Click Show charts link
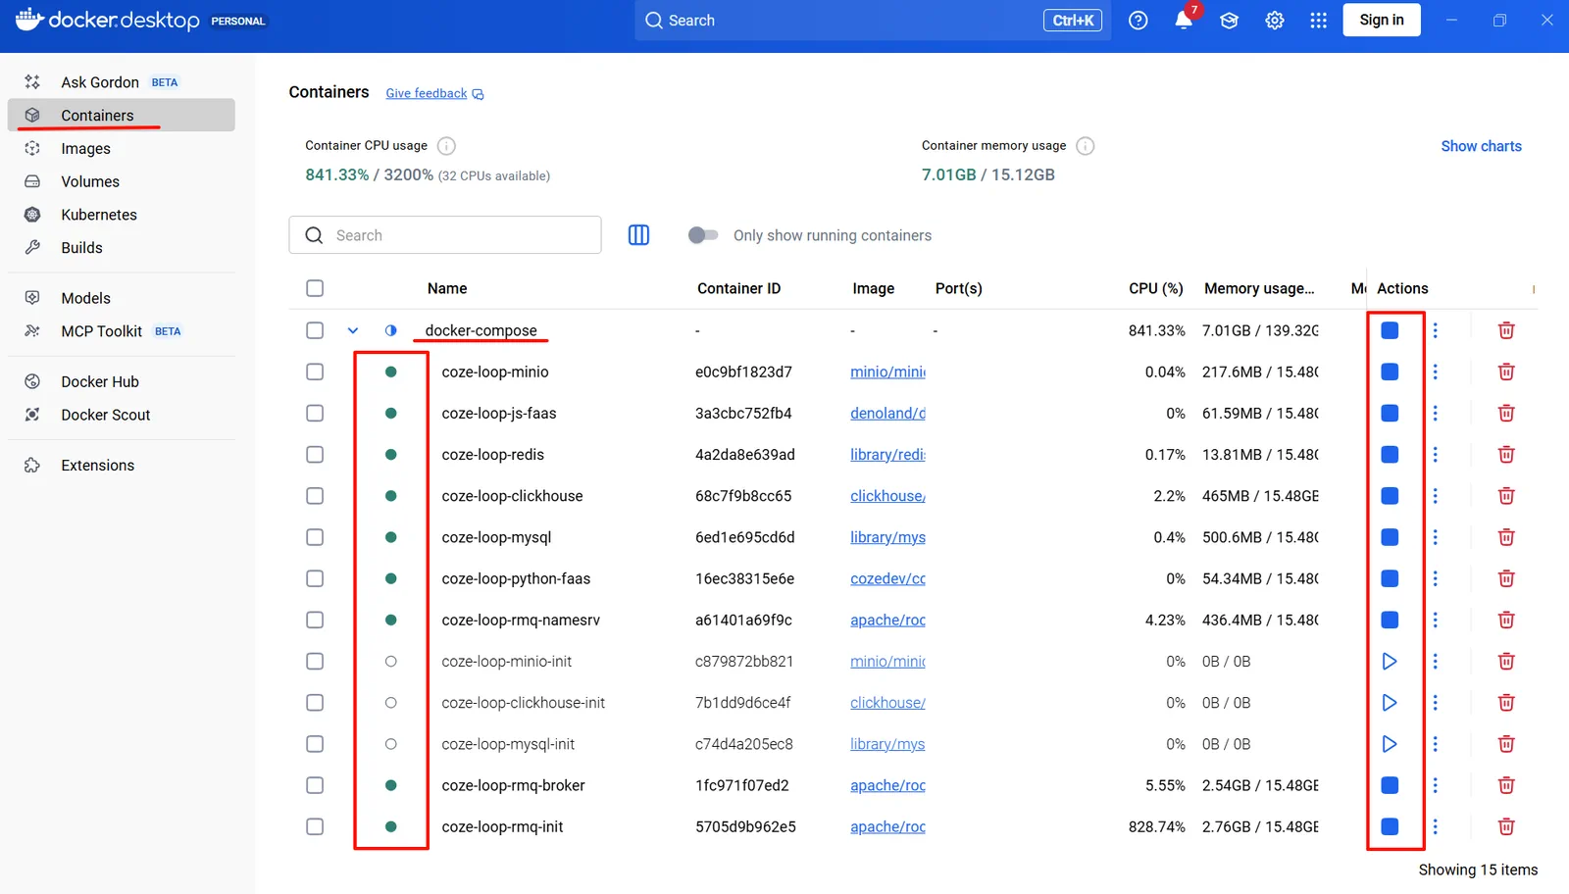This screenshot has width=1569, height=894. tap(1481, 146)
